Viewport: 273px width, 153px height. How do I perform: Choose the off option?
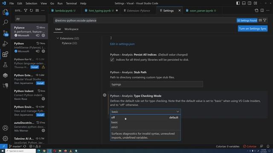pyautogui.click(x=145, y=117)
